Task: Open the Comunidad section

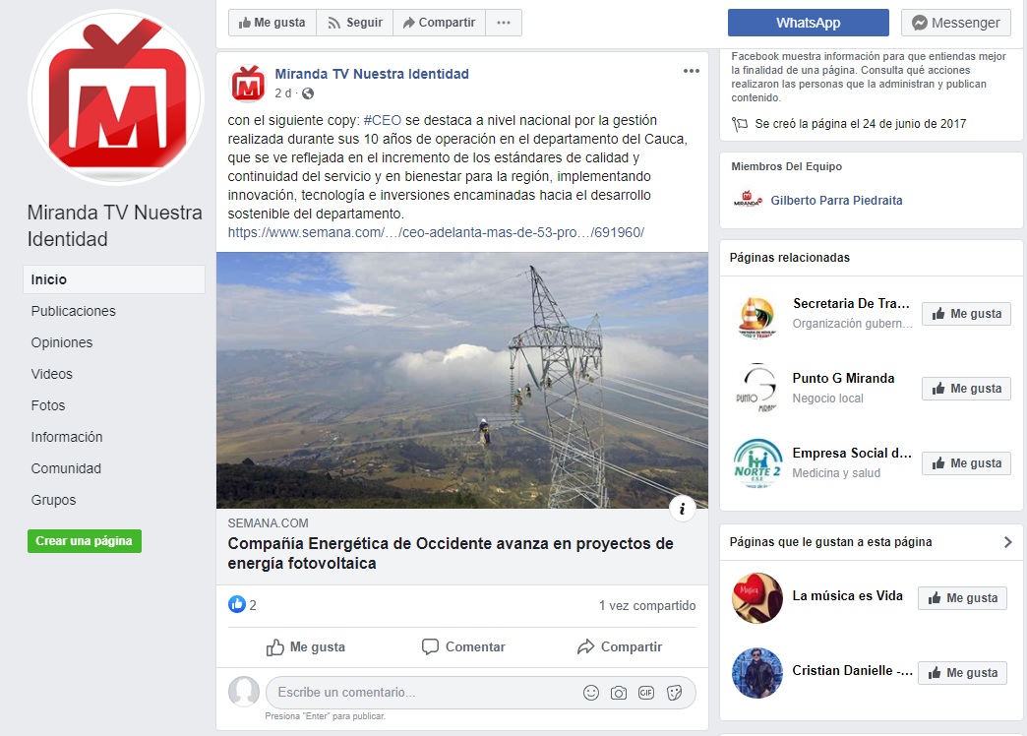Action: (66, 468)
